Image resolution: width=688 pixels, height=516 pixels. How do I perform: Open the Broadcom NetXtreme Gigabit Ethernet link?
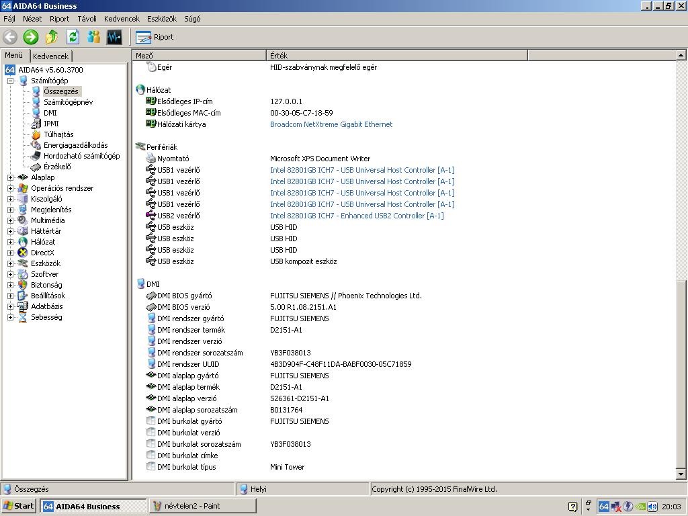tap(331, 124)
